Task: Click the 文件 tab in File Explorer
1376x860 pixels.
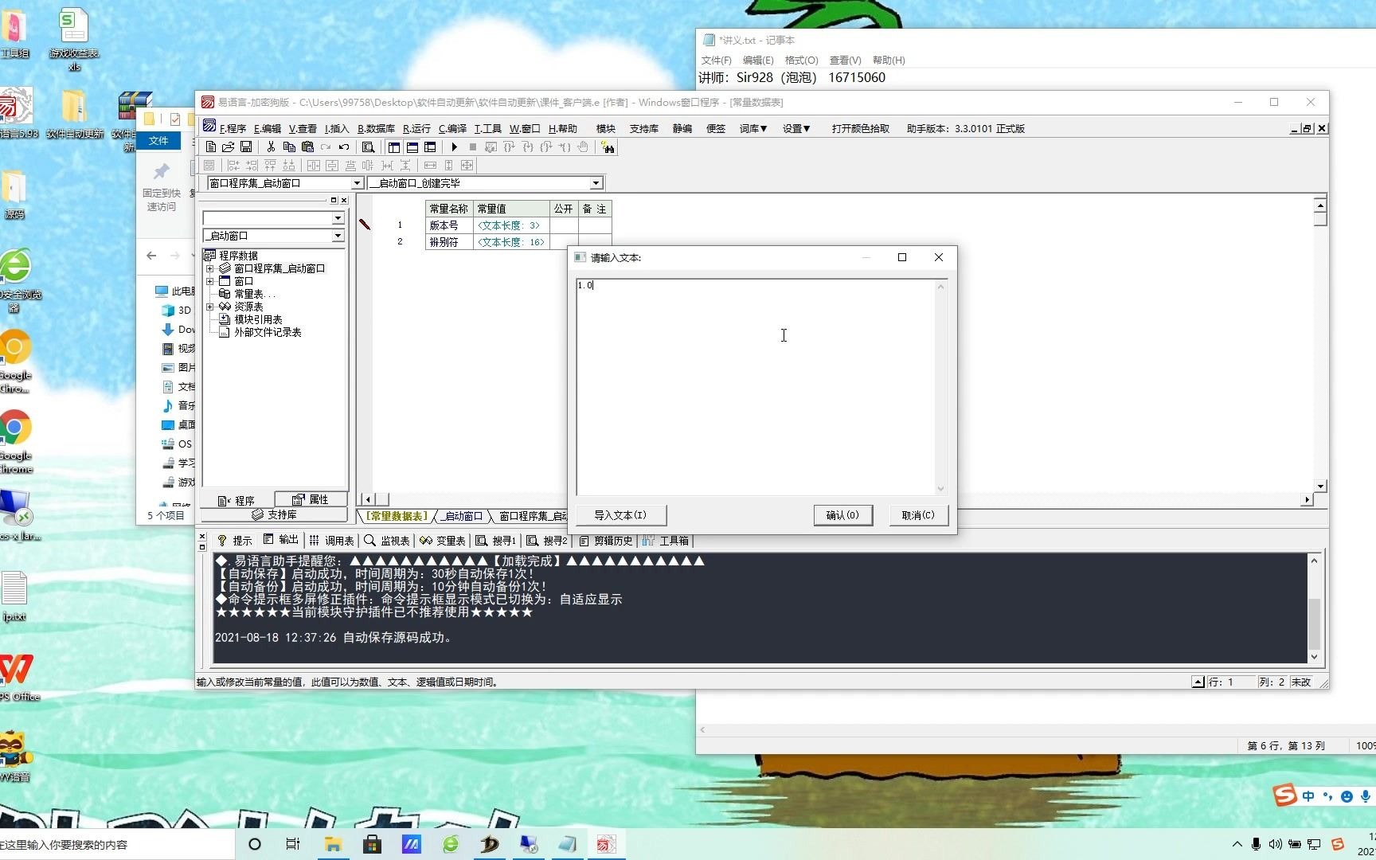Action: coord(158,140)
